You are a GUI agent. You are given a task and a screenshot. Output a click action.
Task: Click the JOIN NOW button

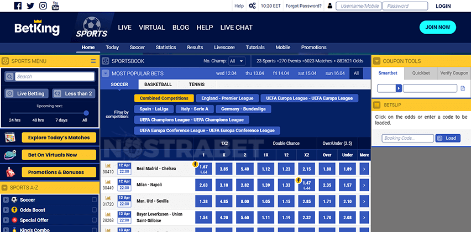pyautogui.click(x=438, y=27)
